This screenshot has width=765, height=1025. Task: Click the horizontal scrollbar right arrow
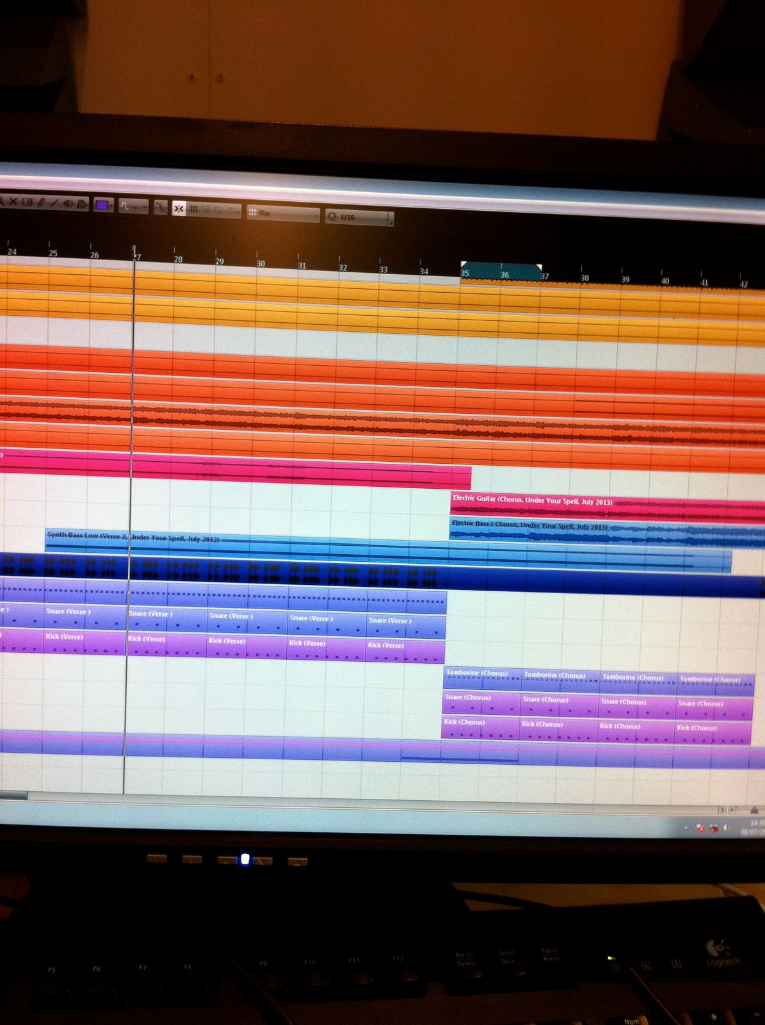[722, 810]
